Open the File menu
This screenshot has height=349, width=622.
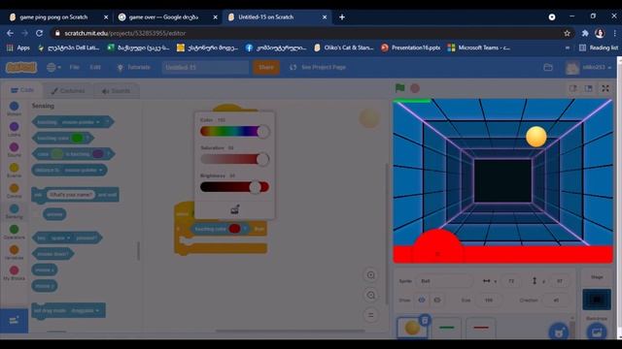coord(75,67)
